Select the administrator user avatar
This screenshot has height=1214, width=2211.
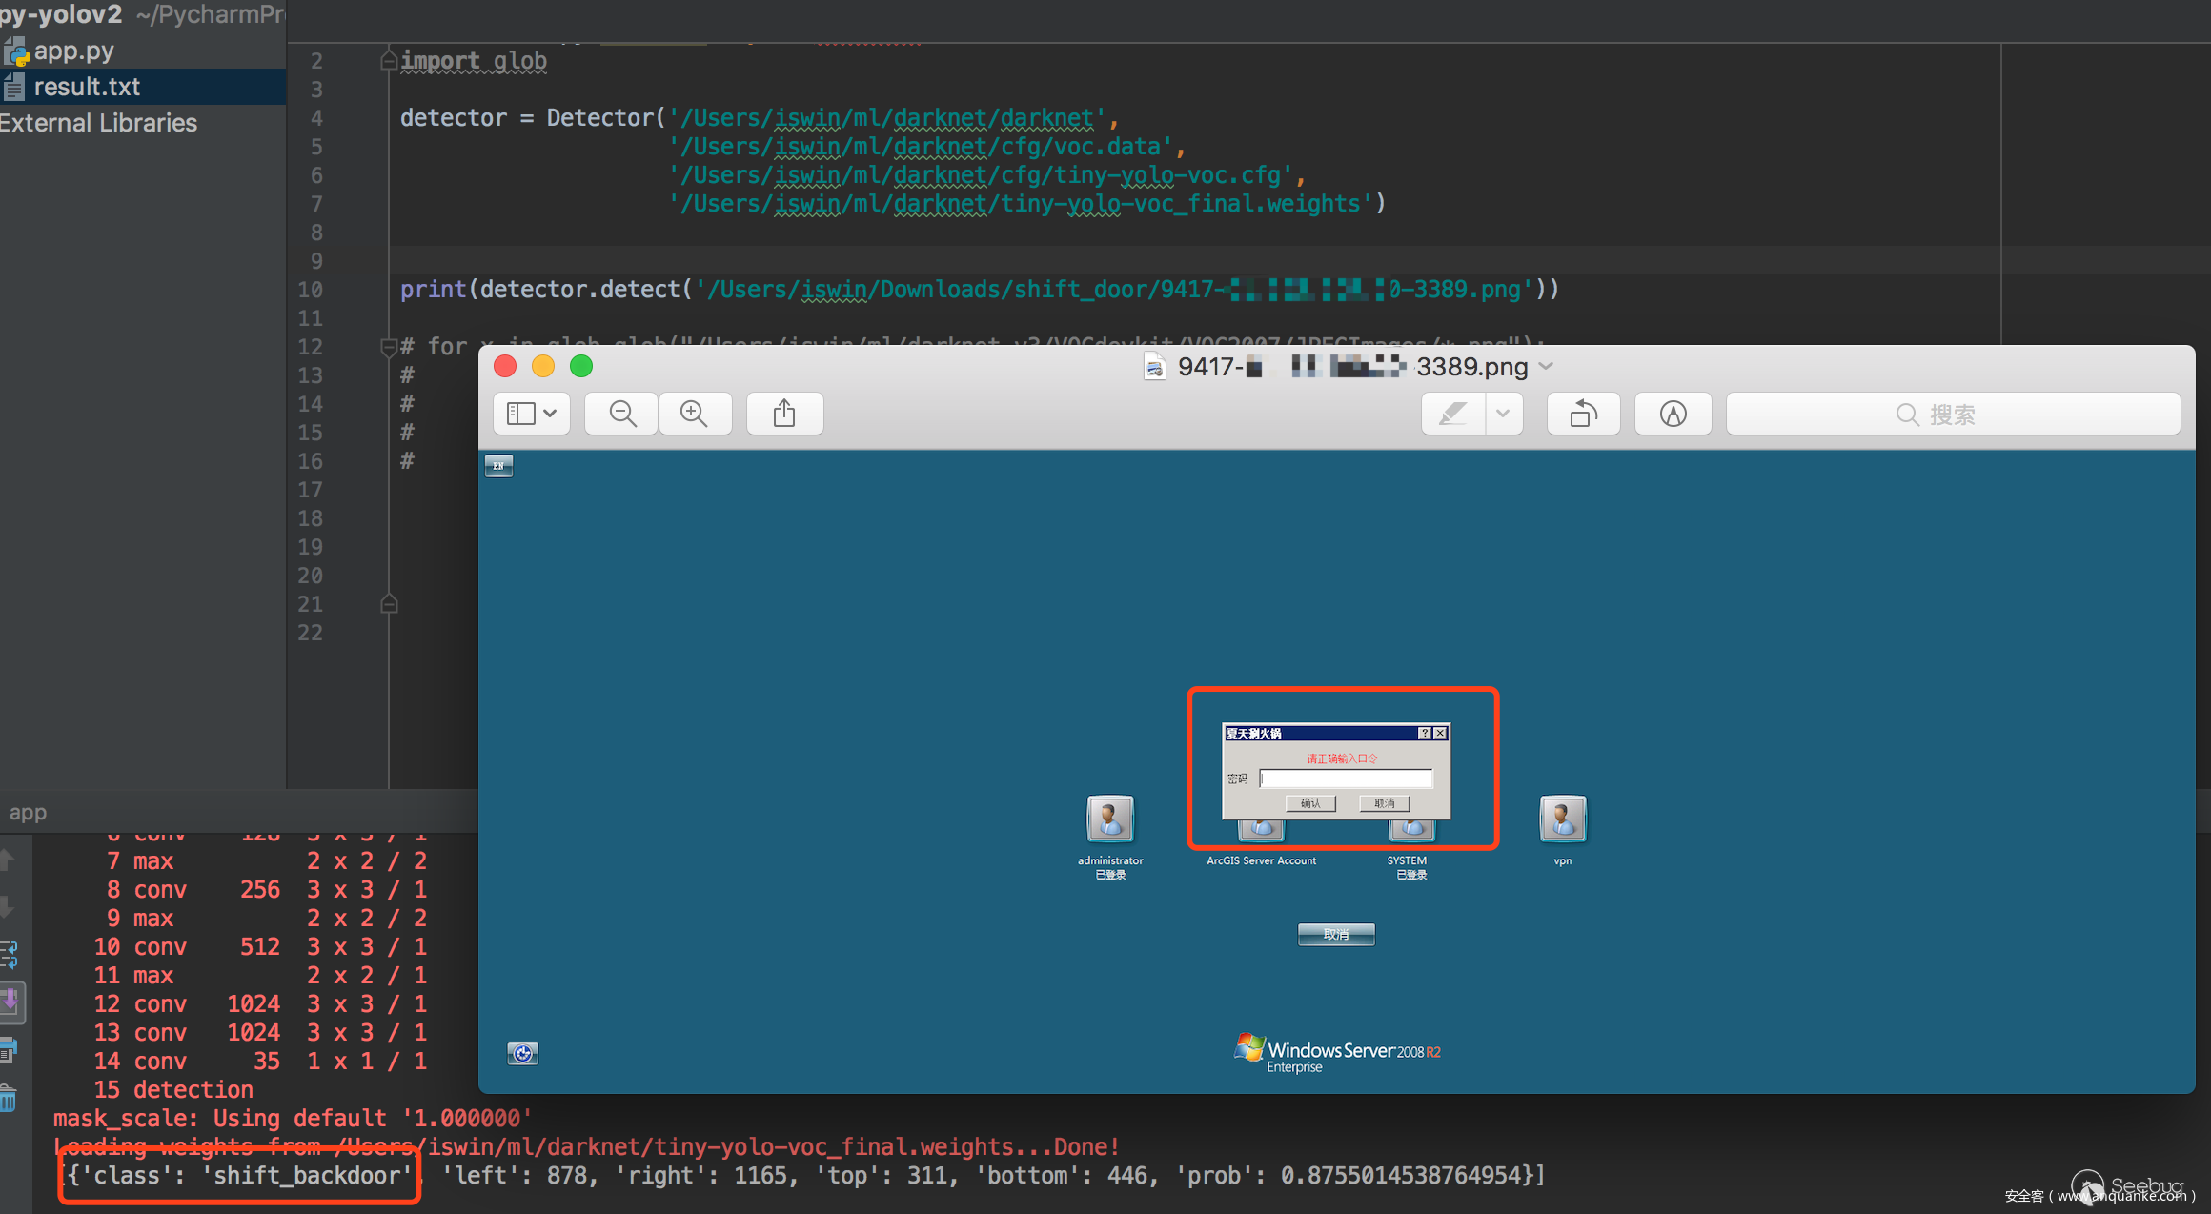1110,819
